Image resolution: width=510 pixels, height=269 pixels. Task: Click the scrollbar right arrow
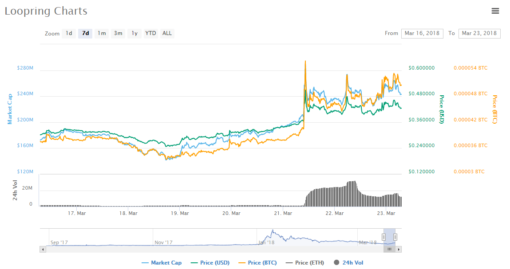pos(399,249)
